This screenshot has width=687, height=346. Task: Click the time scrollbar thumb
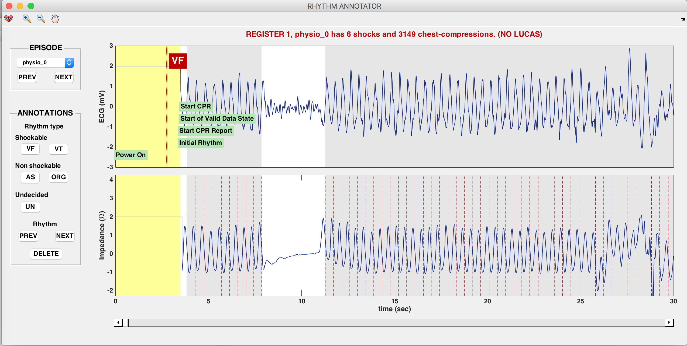pyautogui.click(x=126, y=323)
